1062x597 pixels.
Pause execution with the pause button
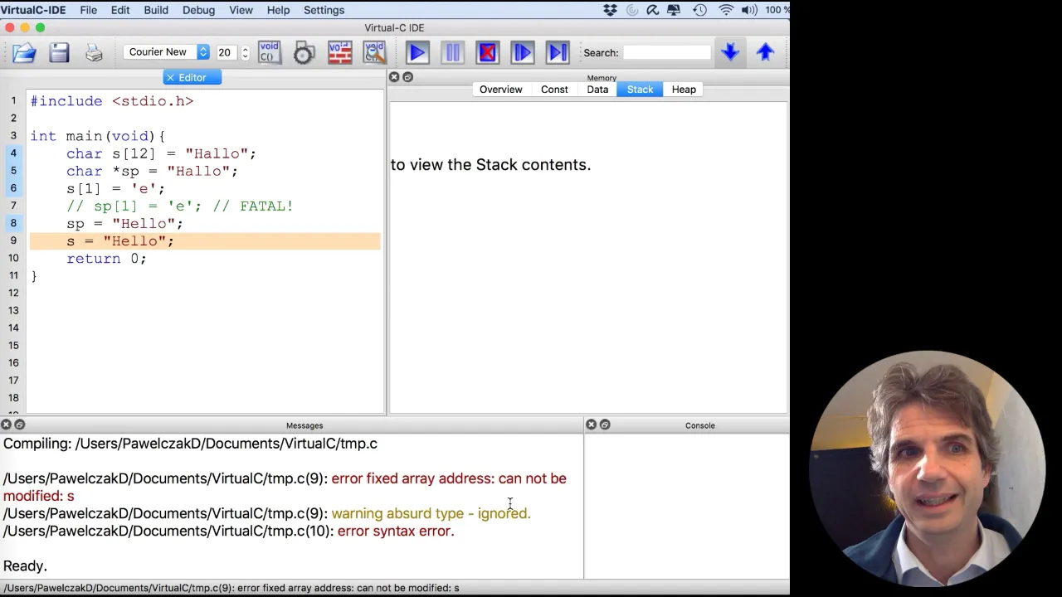[452, 52]
